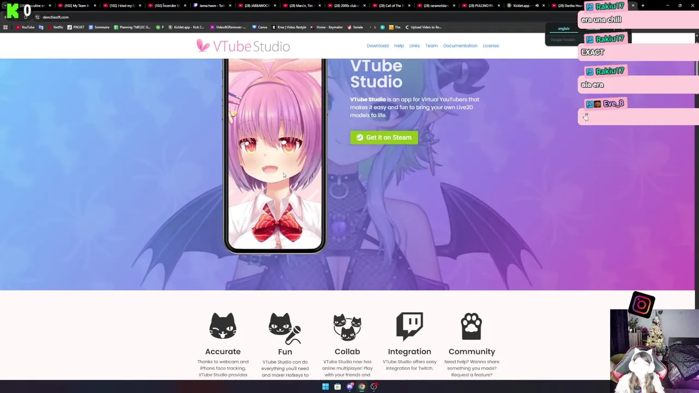Switch to the caramelldansen tab
699x393 pixels.
(436, 5)
